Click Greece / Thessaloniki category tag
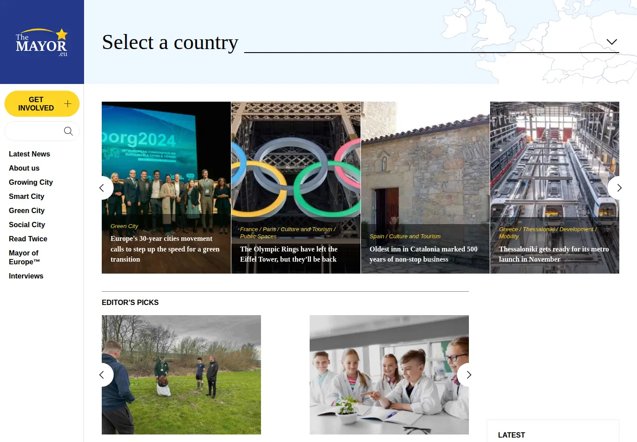 coord(548,232)
